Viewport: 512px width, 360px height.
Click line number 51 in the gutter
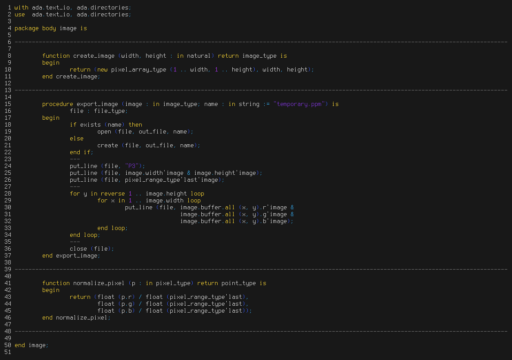[x=7, y=352]
